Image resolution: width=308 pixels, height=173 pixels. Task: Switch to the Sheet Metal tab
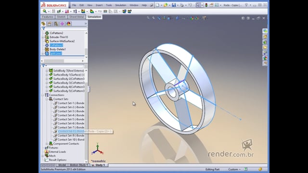(x=77, y=17)
